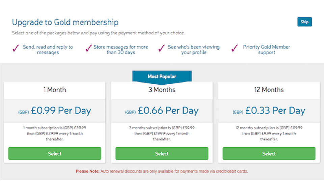Click checkmark beside See who's been viewing

pos(162,49)
